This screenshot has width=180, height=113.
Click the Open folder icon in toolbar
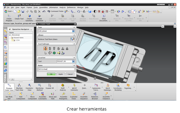[x=19, y=11]
